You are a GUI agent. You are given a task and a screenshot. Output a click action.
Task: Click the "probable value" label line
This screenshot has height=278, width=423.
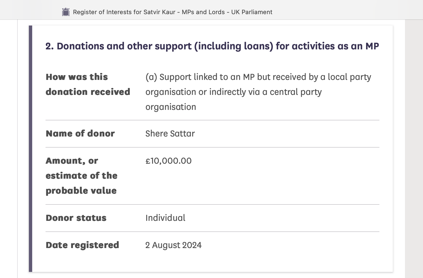[81, 191]
